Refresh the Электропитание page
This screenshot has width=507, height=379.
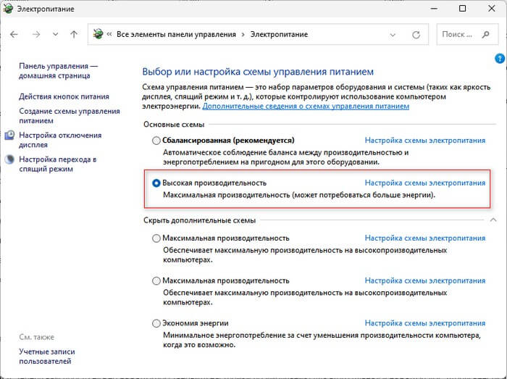point(416,35)
